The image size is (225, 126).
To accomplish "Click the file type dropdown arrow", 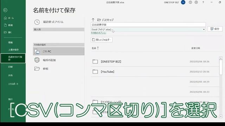I will [204, 29].
